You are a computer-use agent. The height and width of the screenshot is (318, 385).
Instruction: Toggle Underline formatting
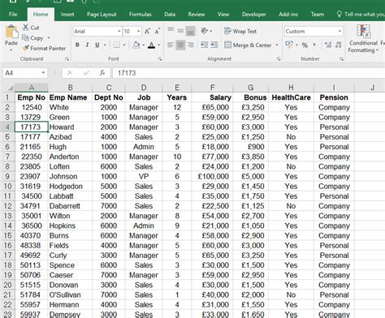[97, 45]
